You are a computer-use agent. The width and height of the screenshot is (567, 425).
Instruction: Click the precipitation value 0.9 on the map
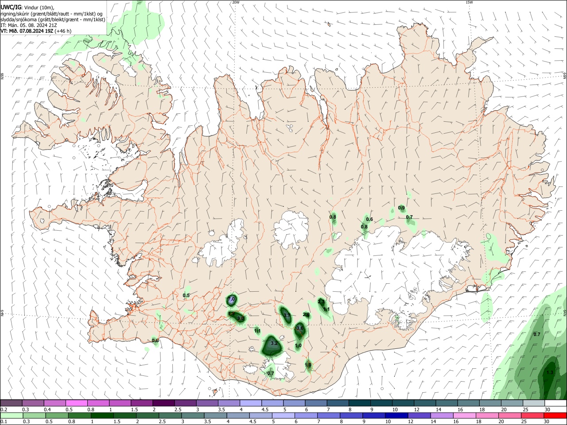(x=401, y=208)
